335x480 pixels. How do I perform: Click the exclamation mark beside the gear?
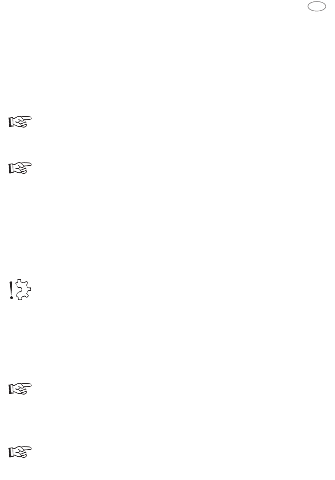click(12, 291)
